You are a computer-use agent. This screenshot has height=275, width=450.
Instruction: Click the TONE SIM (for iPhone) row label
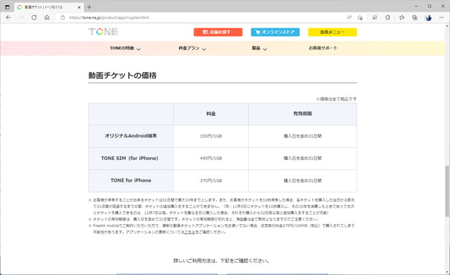[x=130, y=159]
